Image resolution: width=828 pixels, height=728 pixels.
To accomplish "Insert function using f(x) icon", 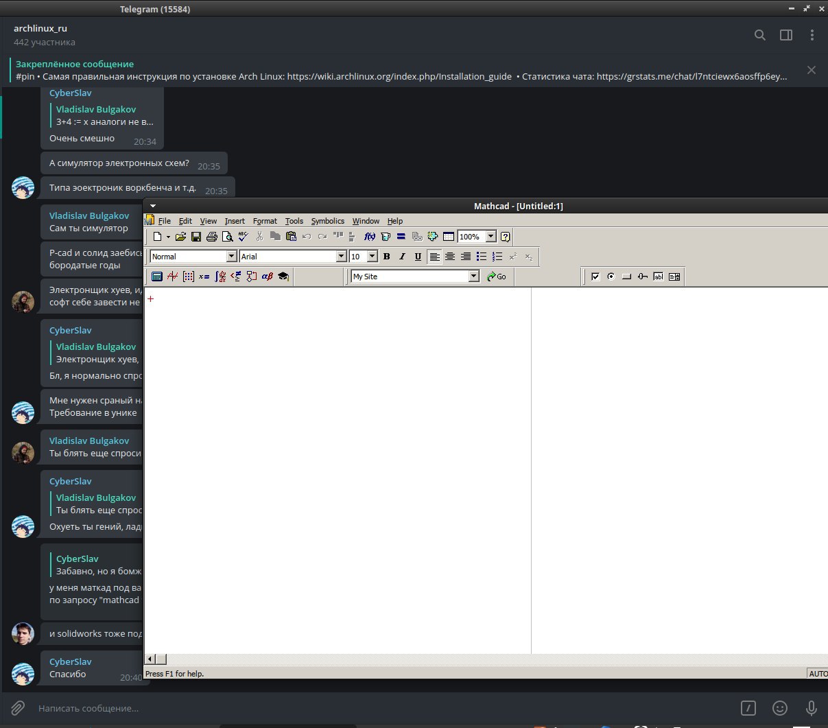I will pos(370,237).
